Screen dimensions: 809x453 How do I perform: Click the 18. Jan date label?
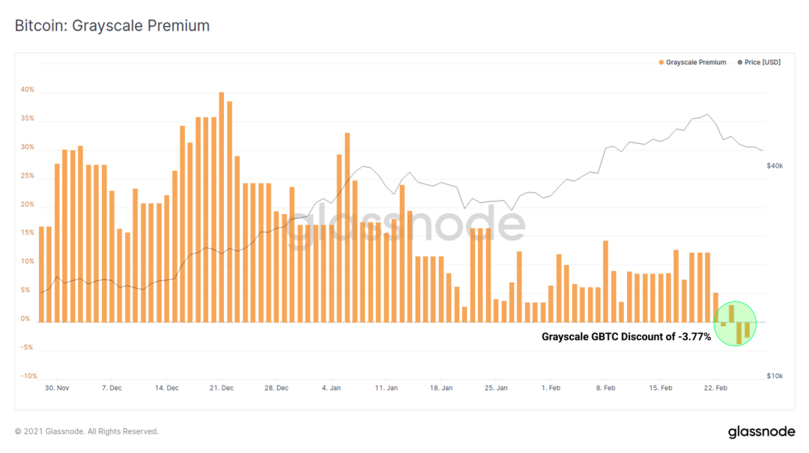[441, 388]
